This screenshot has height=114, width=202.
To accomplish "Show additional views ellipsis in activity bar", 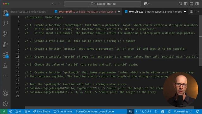I will [x=5, y=76].
